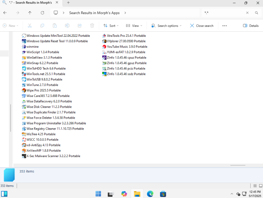
Task: Click the Delete trash icon
Action: [92, 26]
